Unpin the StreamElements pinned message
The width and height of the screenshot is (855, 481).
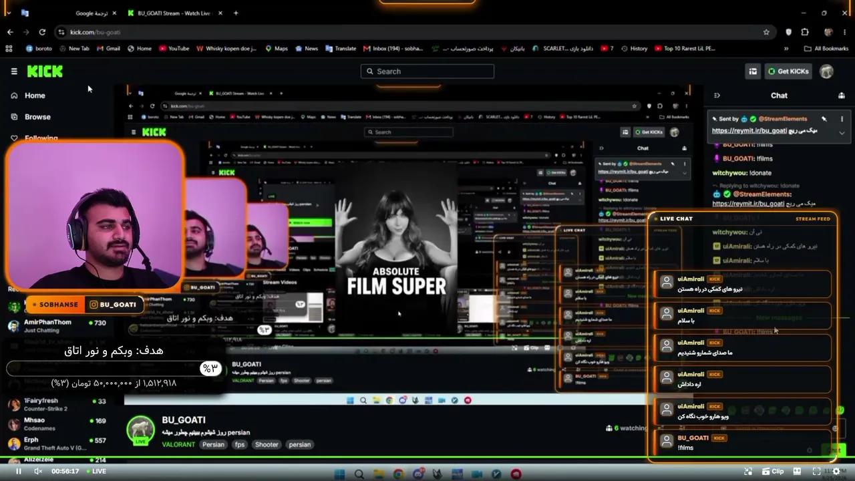pos(824,119)
